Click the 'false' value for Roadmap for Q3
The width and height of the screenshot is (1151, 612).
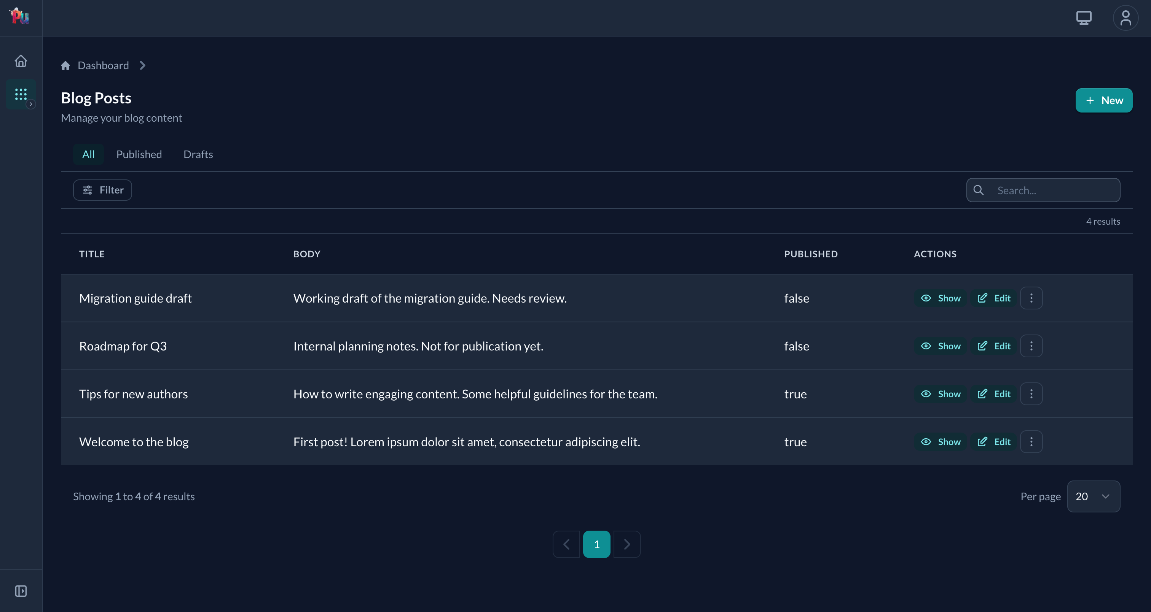797,346
